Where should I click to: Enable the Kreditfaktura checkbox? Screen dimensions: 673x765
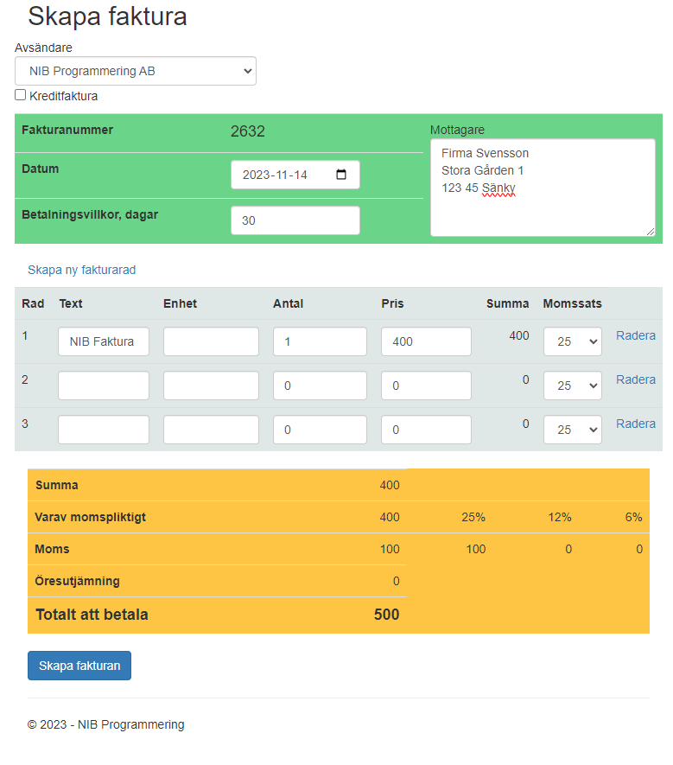point(21,95)
